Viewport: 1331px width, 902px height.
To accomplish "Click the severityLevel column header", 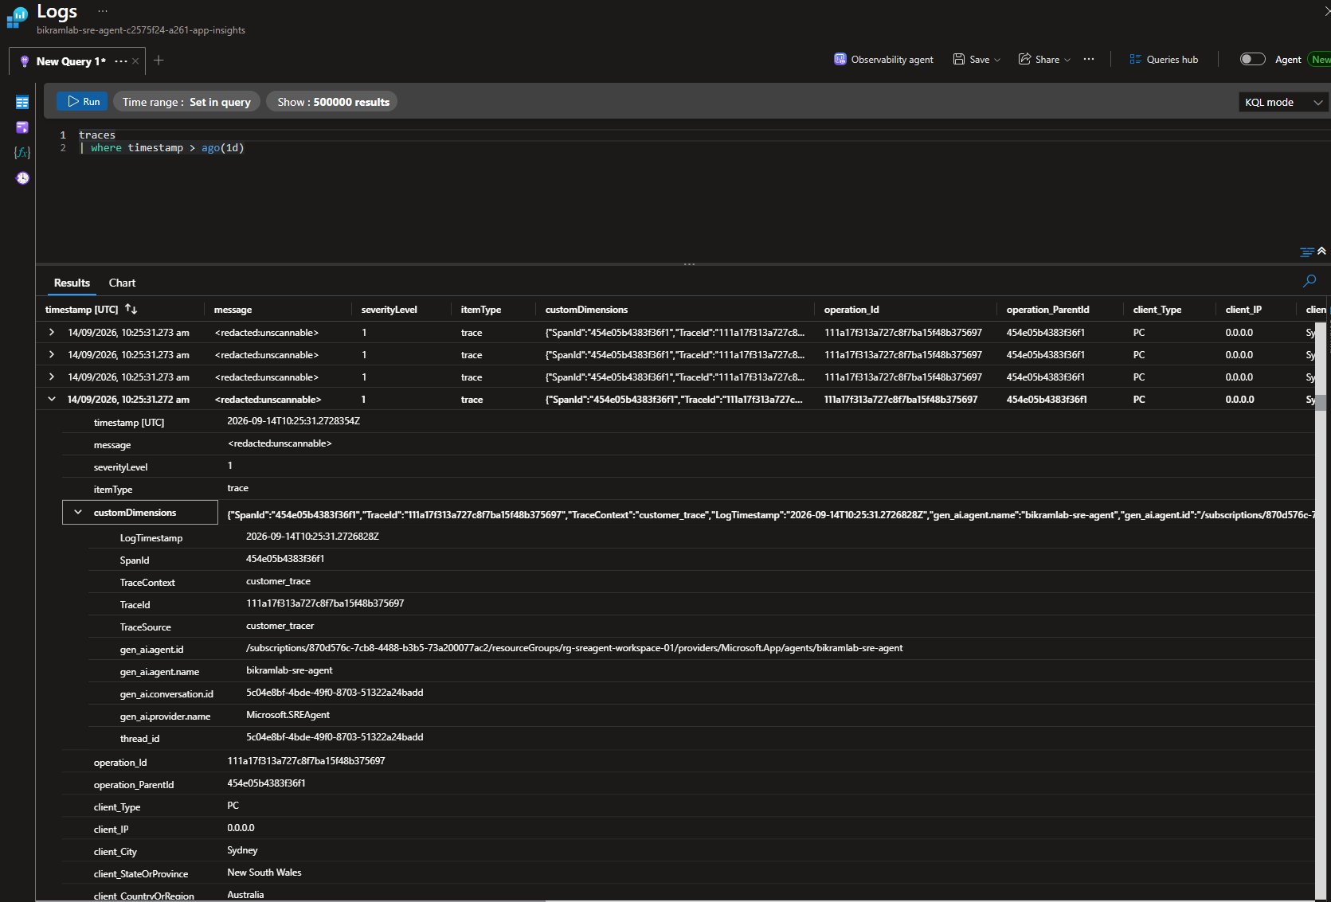I will [x=389, y=309].
